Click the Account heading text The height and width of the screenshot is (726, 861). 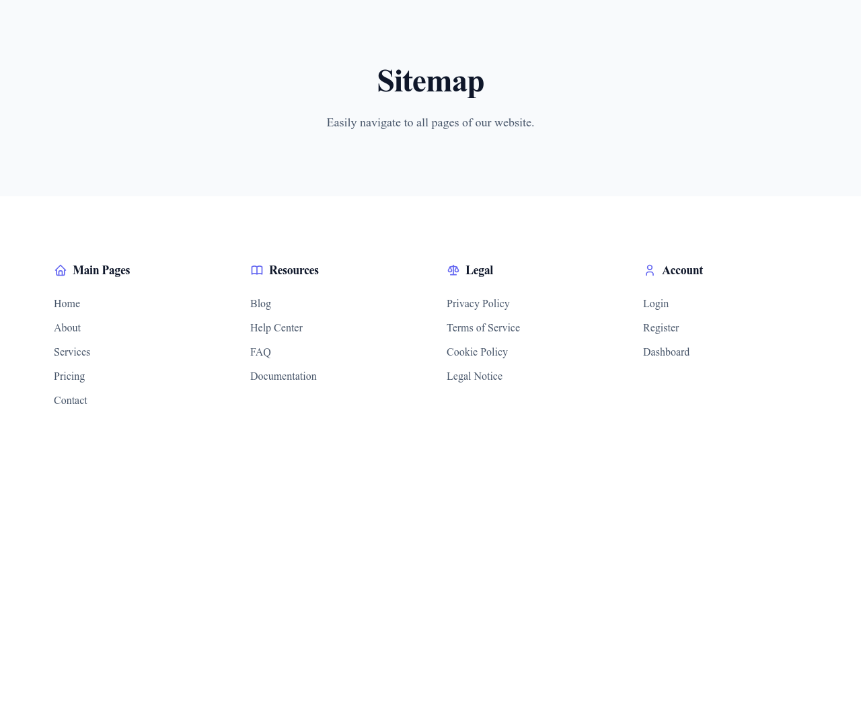(682, 270)
